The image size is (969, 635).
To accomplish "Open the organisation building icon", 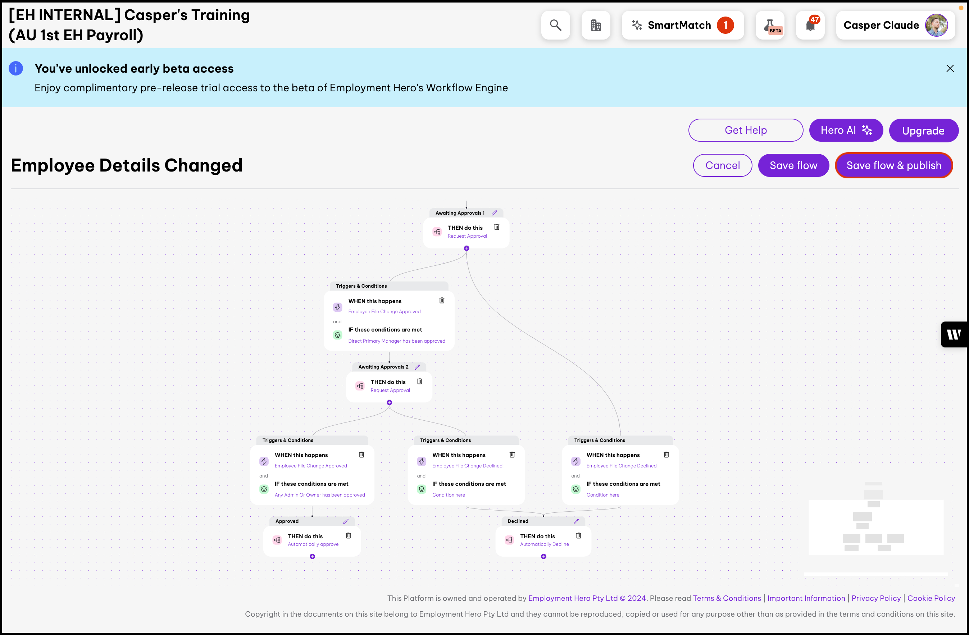I will 596,25.
